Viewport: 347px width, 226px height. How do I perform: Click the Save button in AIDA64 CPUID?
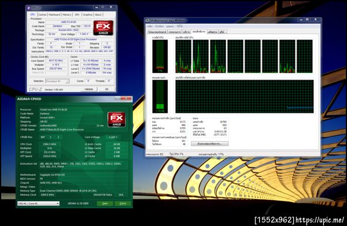tap(105, 203)
